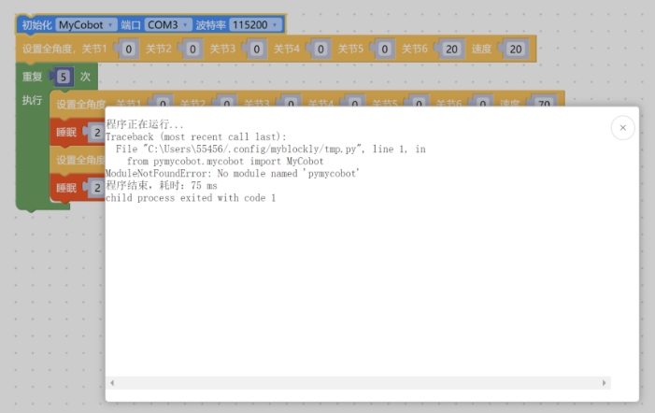
Task: Open the COM3 port dropdown
Action: pos(168,25)
